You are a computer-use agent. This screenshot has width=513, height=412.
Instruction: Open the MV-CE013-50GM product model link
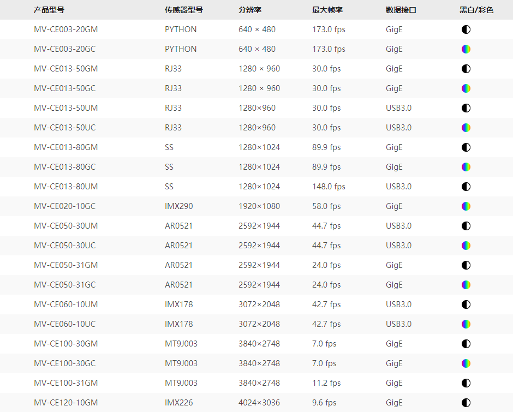(x=65, y=69)
